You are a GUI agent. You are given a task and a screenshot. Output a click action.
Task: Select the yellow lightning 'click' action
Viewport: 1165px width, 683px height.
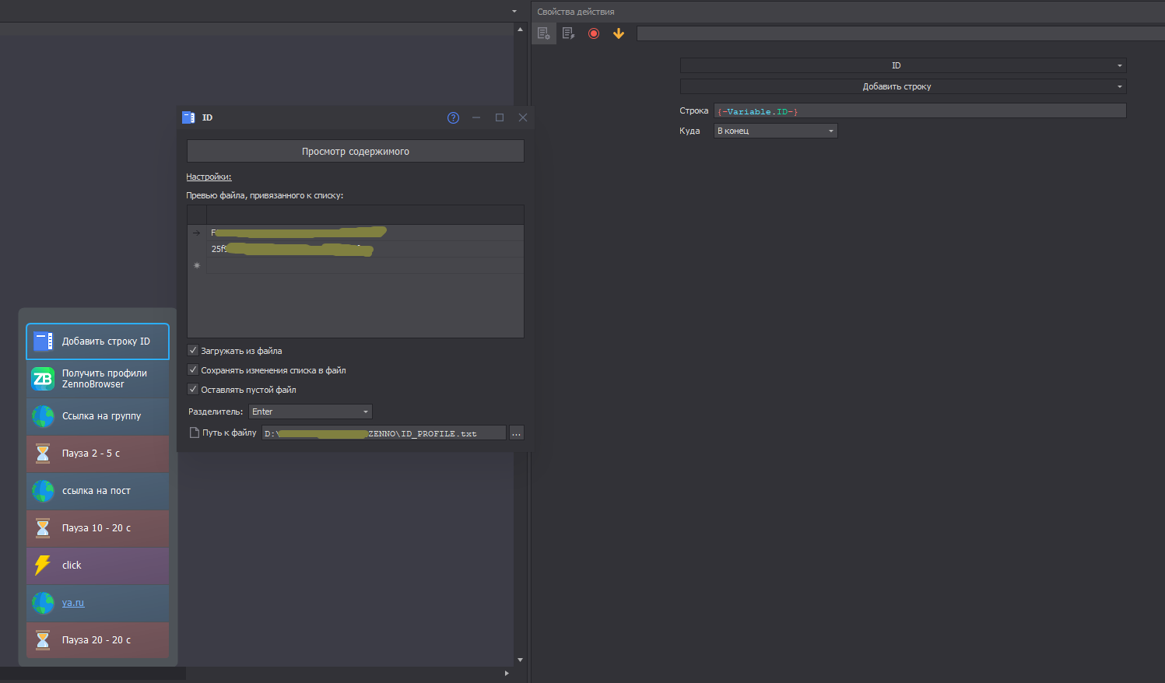tap(97, 566)
